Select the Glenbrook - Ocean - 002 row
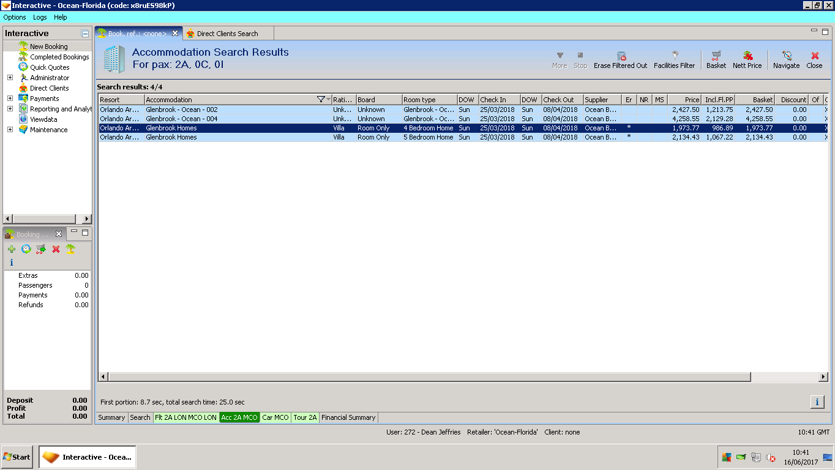The image size is (835, 470). point(463,110)
